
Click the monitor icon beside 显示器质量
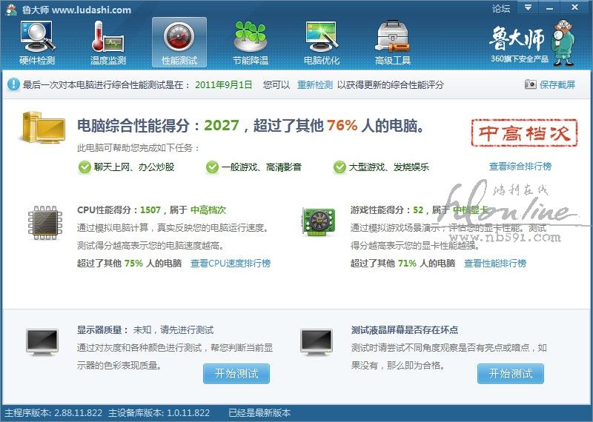[x=42, y=342]
